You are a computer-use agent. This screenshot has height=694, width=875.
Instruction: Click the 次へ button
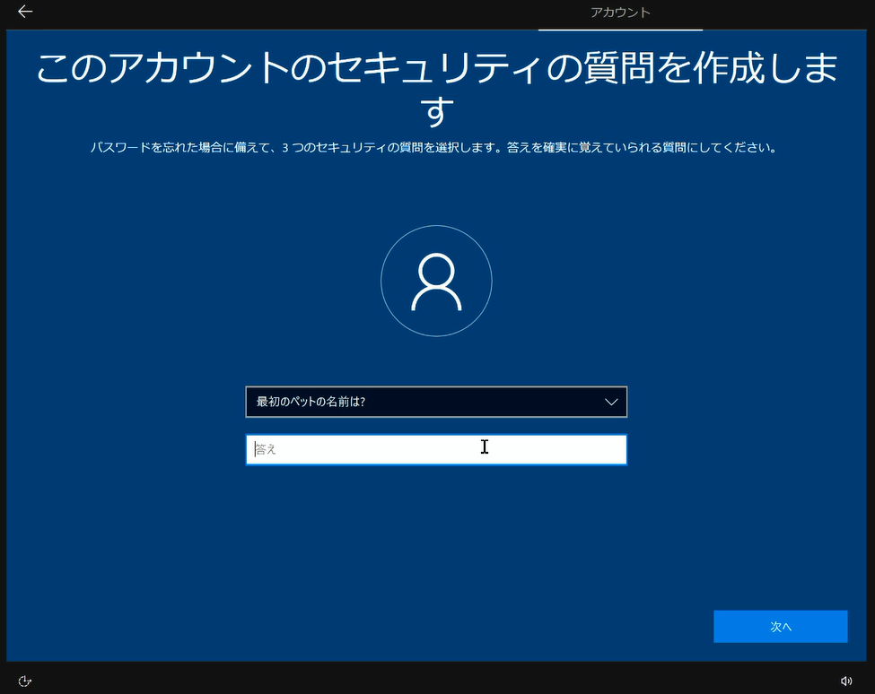[780, 627]
